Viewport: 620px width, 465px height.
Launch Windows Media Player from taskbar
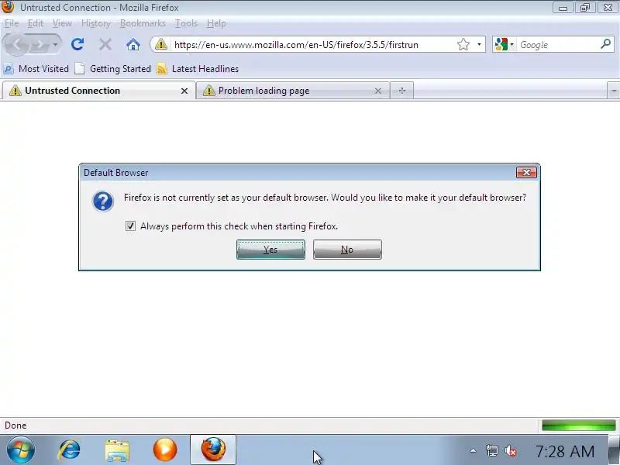[165, 450]
